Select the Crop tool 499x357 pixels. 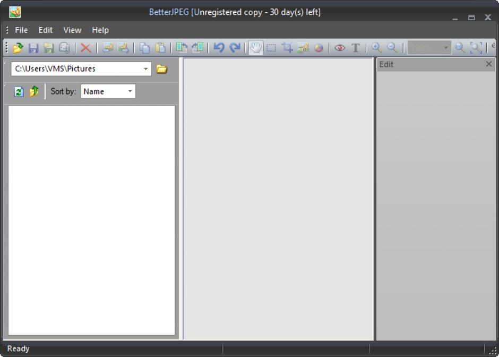(x=287, y=48)
